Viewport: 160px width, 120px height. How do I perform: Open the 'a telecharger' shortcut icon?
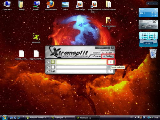click(x=80, y=5)
